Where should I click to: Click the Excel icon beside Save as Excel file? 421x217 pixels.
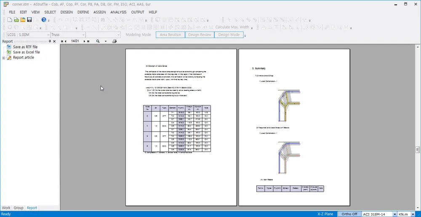click(x=9, y=52)
